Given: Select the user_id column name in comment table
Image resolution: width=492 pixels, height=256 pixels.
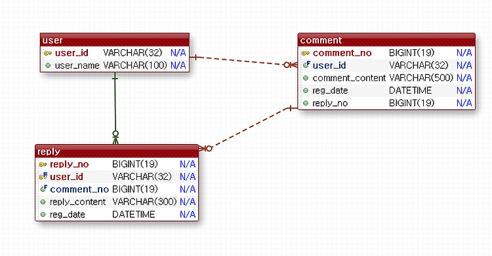Looking at the screenshot, I should click(329, 65).
